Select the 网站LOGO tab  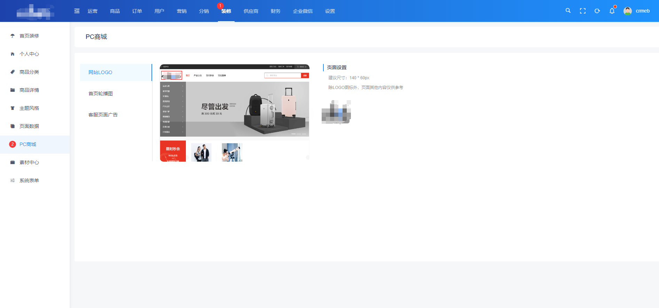tap(116, 72)
